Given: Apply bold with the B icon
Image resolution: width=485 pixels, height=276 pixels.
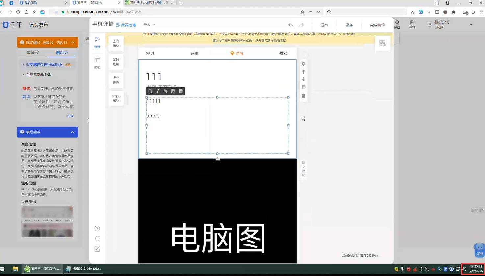Looking at the screenshot, I should pos(150,91).
